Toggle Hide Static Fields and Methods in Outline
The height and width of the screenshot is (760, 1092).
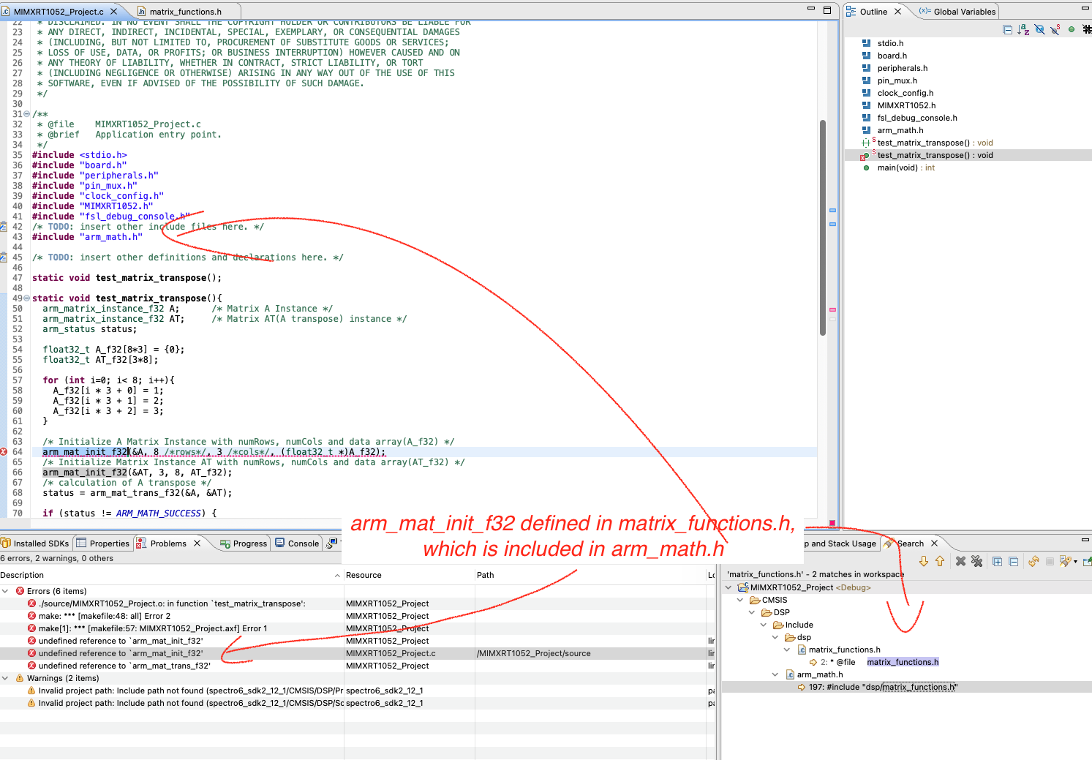tap(1055, 29)
